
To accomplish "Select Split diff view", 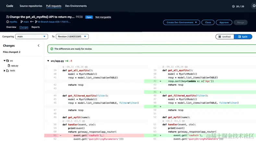I will (243, 37).
